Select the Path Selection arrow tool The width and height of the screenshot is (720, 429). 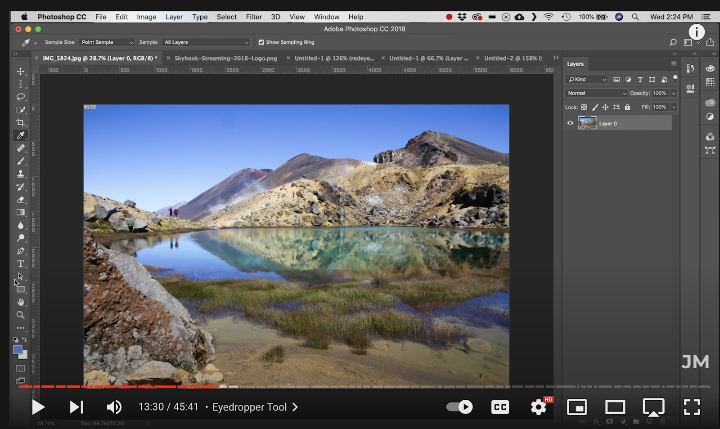point(21,277)
